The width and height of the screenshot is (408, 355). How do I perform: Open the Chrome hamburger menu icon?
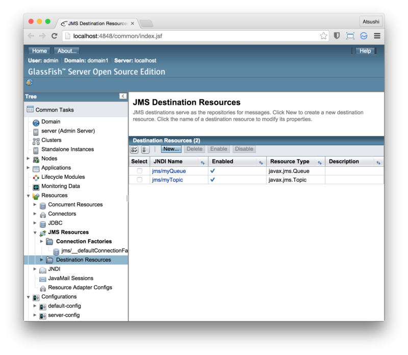click(377, 36)
